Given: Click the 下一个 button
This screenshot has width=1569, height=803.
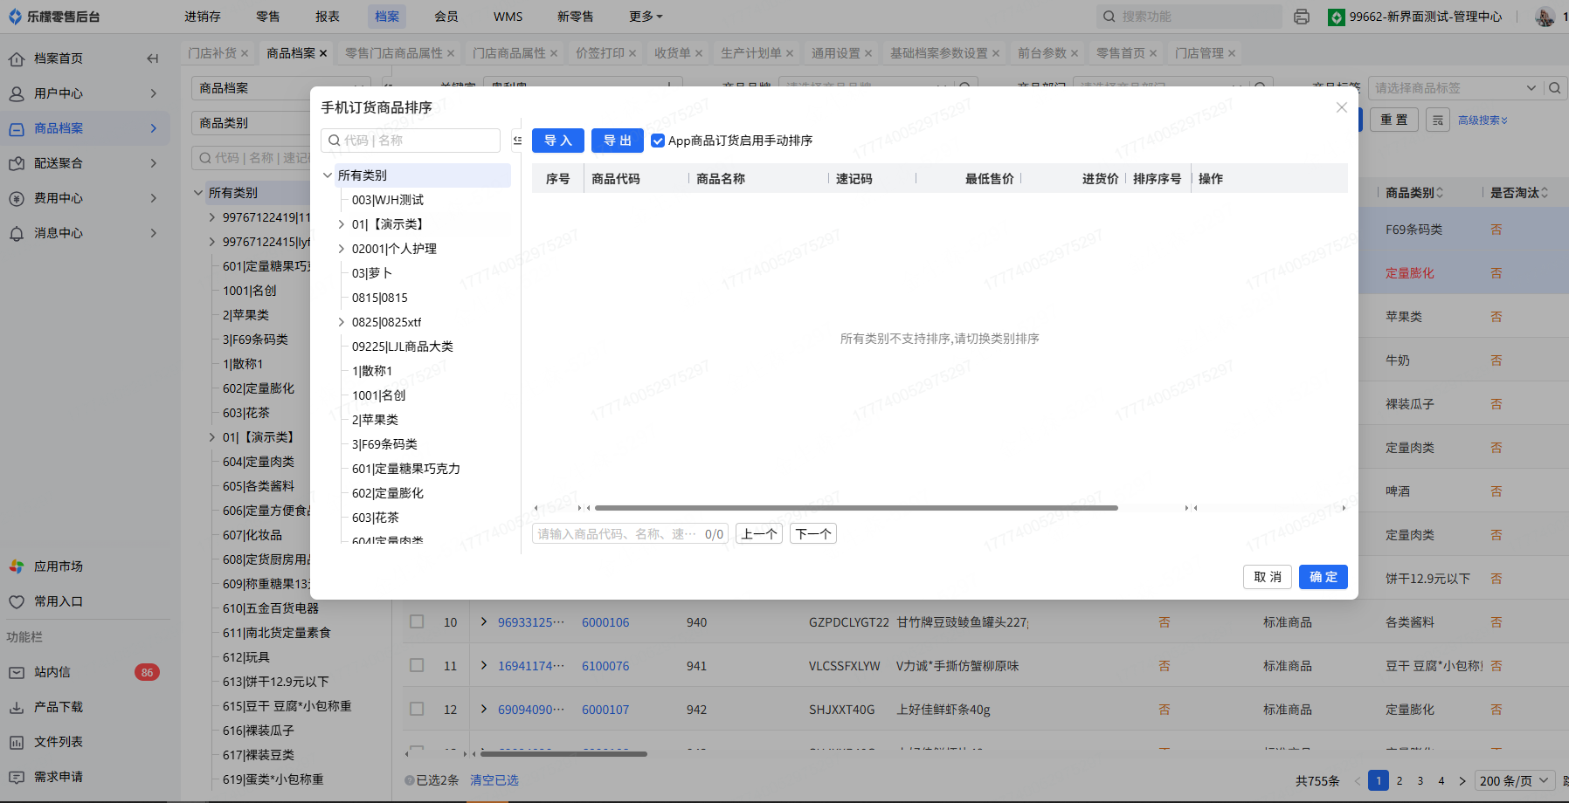Looking at the screenshot, I should pyautogui.click(x=813, y=534).
